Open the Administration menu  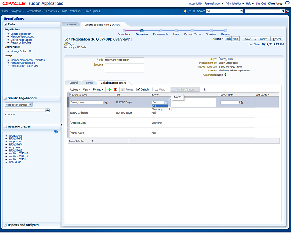coord(235,3)
